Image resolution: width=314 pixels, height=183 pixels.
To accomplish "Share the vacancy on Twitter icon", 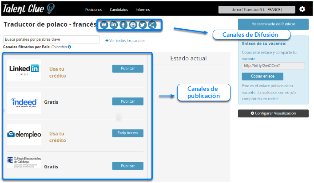I will pyautogui.click(x=143, y=25).
